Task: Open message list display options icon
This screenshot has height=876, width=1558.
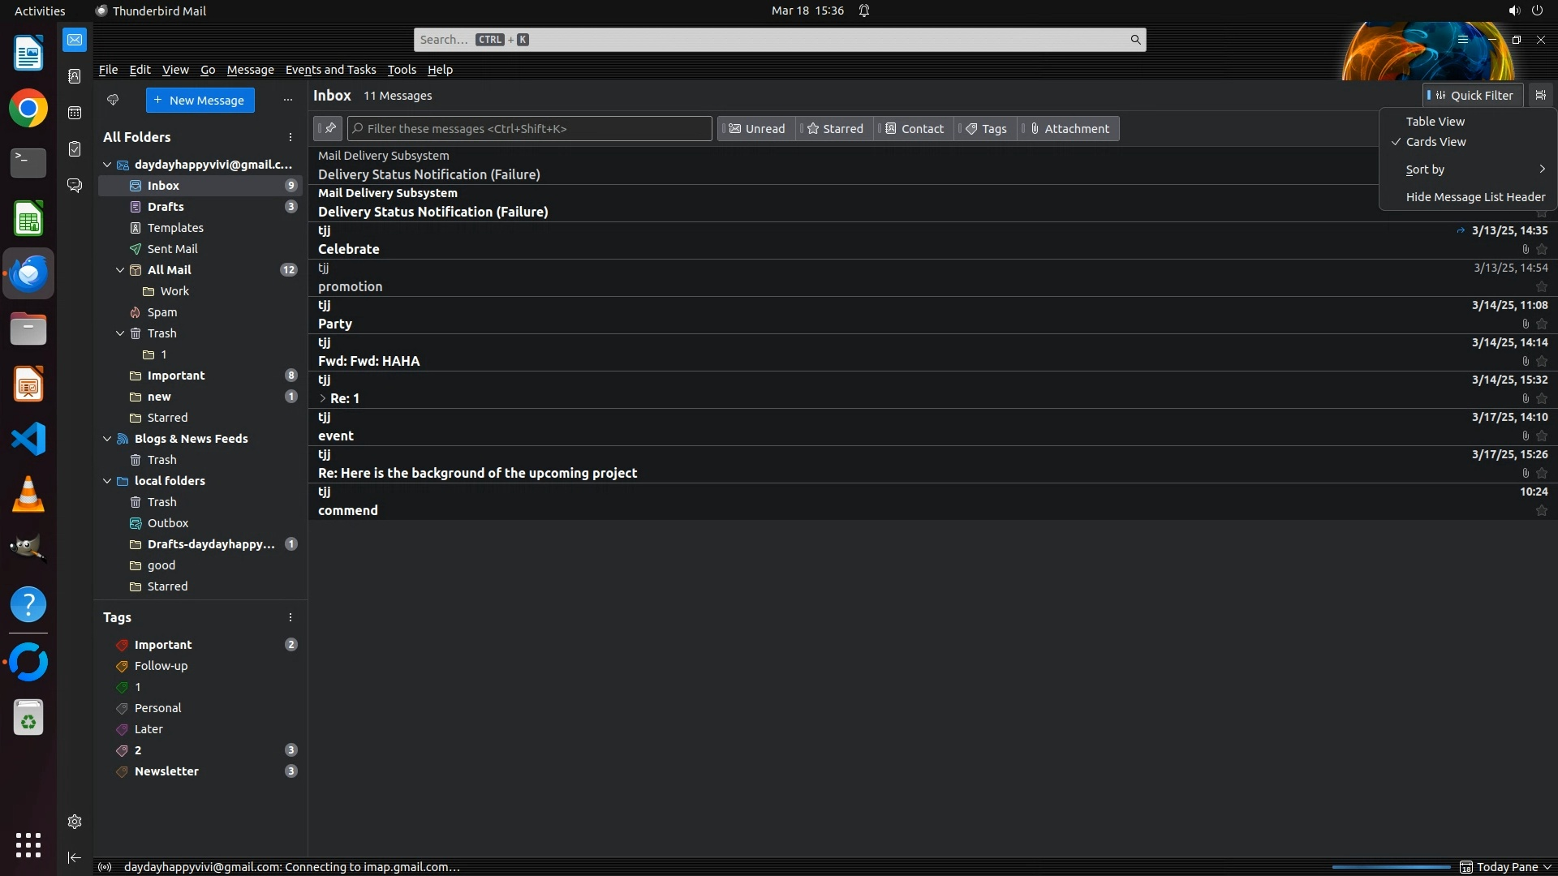Action: [x=1540, y=95]
